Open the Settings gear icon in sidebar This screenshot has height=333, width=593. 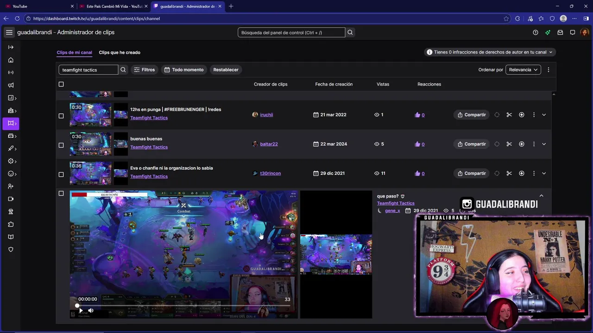[12, 161]
